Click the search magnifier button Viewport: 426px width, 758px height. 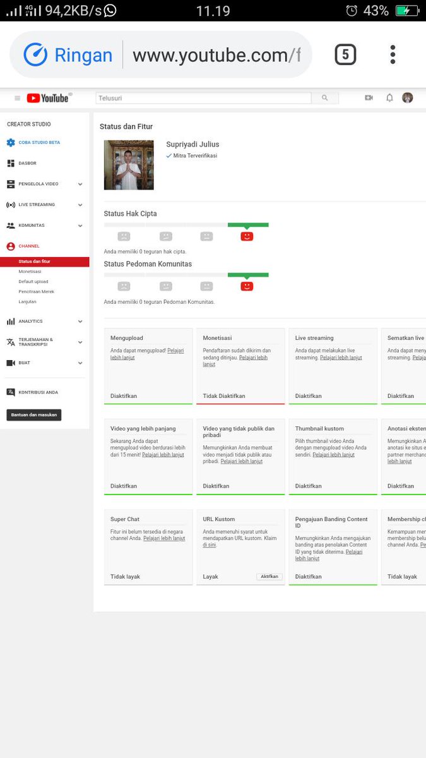pyautogui.click(x=325, y=98)
